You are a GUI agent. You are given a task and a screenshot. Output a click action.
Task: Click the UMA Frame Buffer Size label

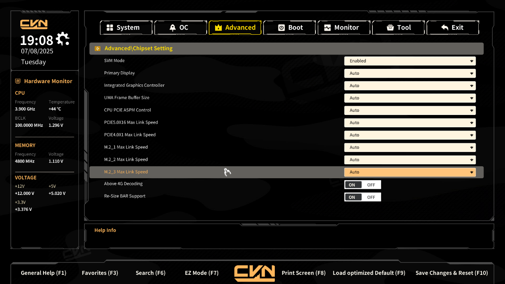[127, 97]
